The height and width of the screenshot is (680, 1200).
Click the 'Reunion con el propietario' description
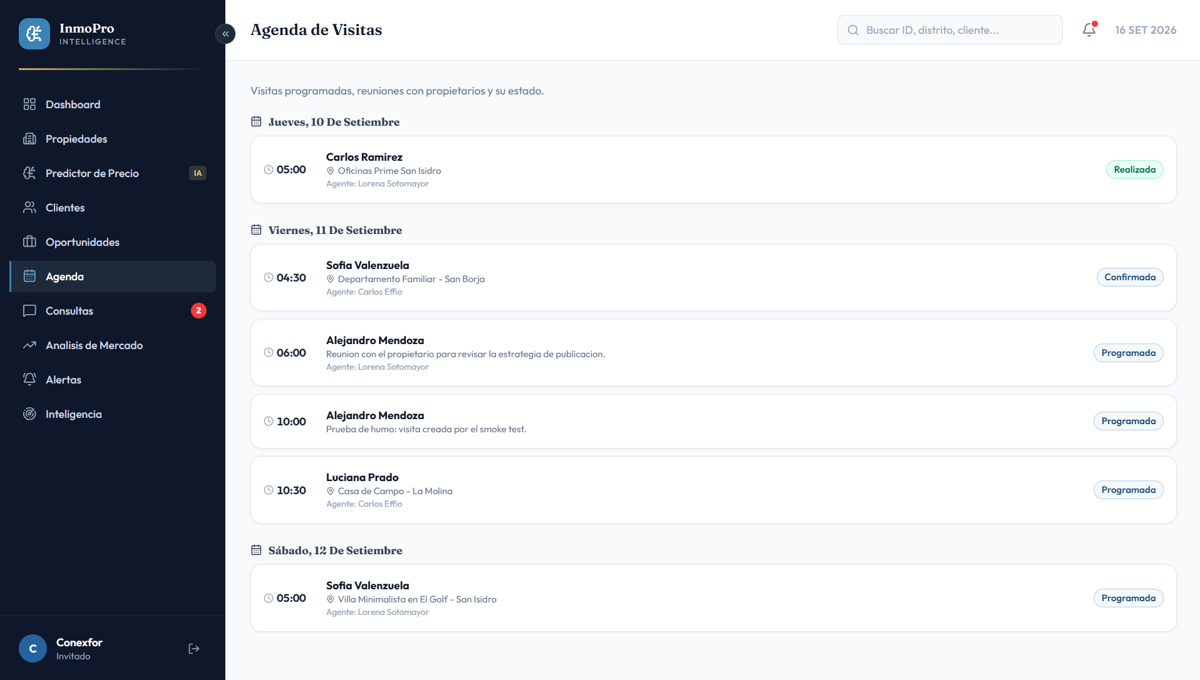[465, 354]
